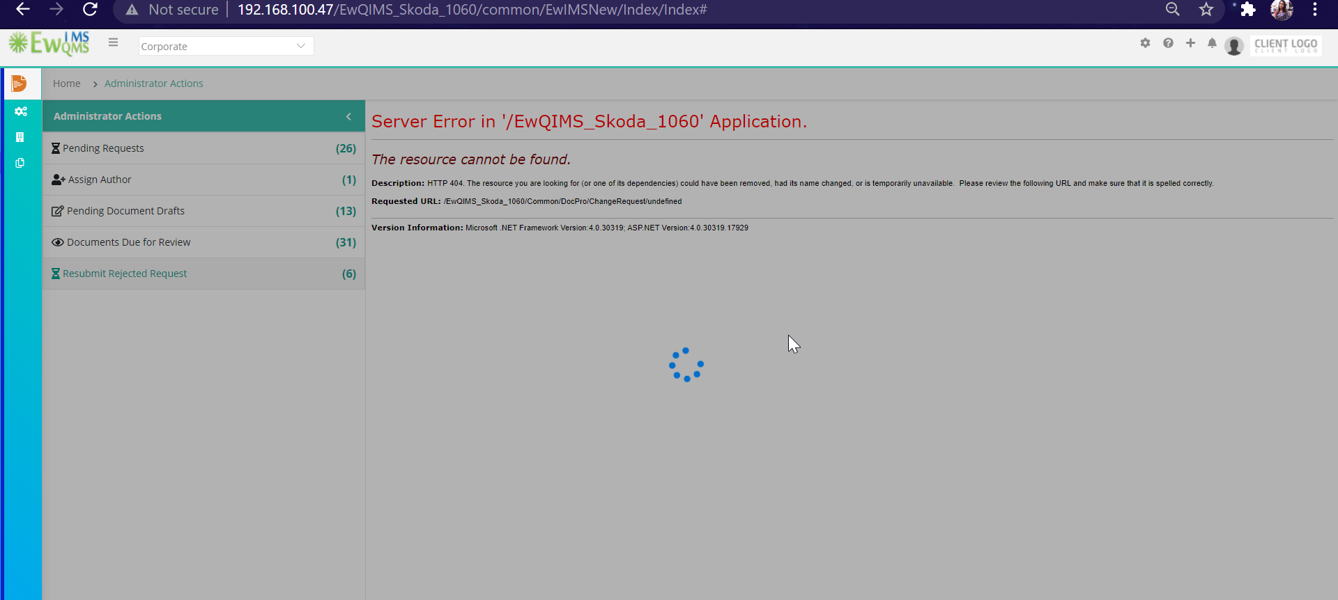1338x600 pixels.
Task: Click the plus add icon in header
Action: pyautogui.click(x=1190, y=43)
